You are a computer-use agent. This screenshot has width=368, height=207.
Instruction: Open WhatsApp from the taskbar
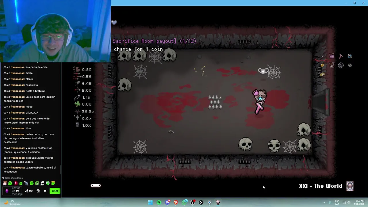(x=184, y=202)
